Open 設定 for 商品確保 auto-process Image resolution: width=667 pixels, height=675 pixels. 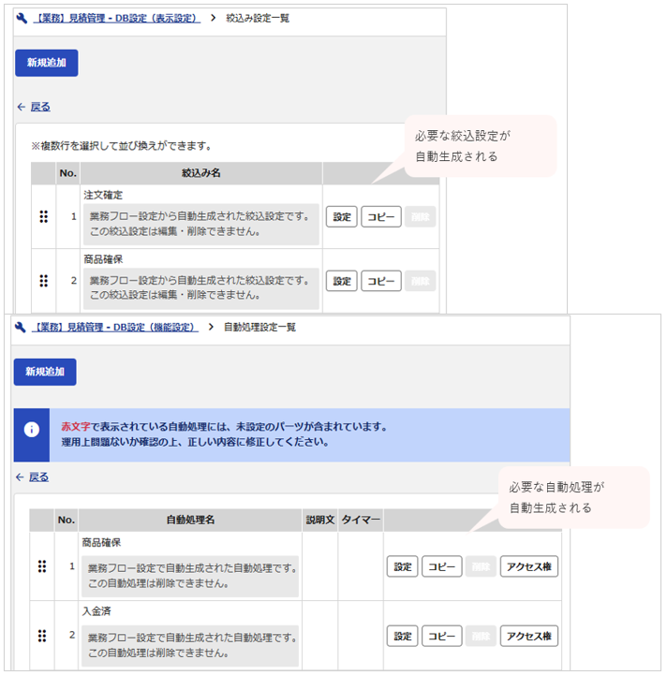pos(403,566)
